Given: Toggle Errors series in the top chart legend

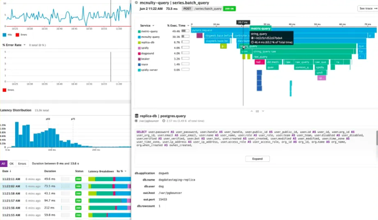Looking at the screenshot, I should (21, 35).
